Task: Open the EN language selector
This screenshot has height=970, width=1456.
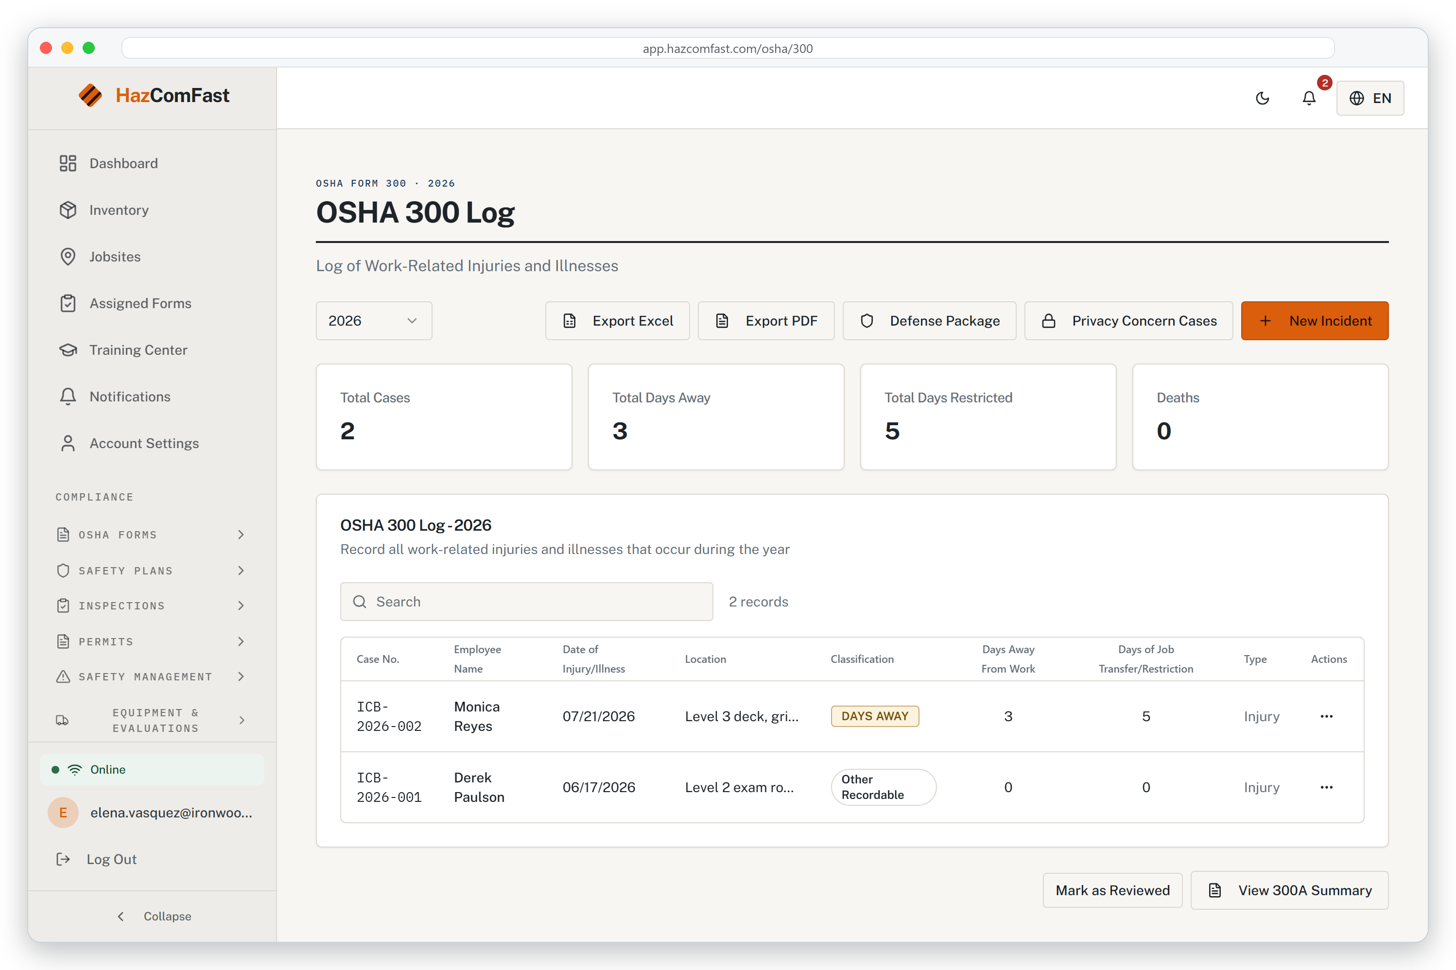Action: [1370, 98]
